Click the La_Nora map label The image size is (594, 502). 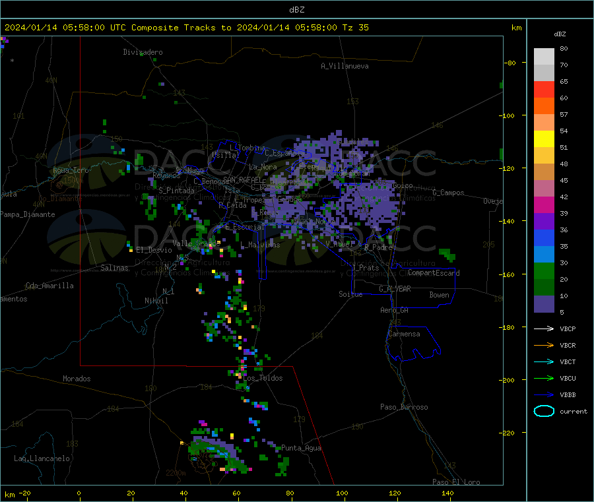click(x=263, y=167)
